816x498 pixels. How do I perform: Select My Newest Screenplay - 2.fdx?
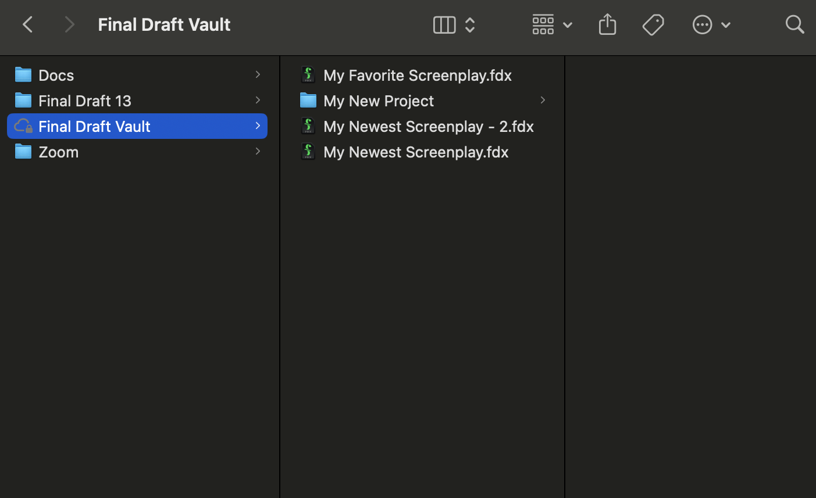click(x=428, y=126)
